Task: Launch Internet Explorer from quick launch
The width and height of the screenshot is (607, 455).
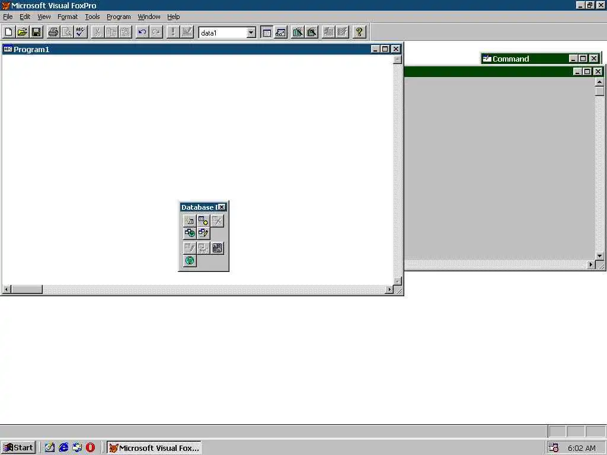Action: pyautogui.click(x=63, y=448)
